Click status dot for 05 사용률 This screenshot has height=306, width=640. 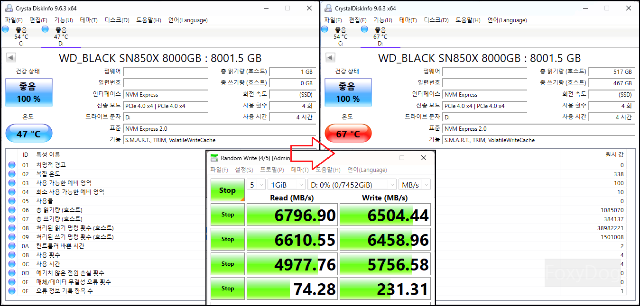pos(12,201)
